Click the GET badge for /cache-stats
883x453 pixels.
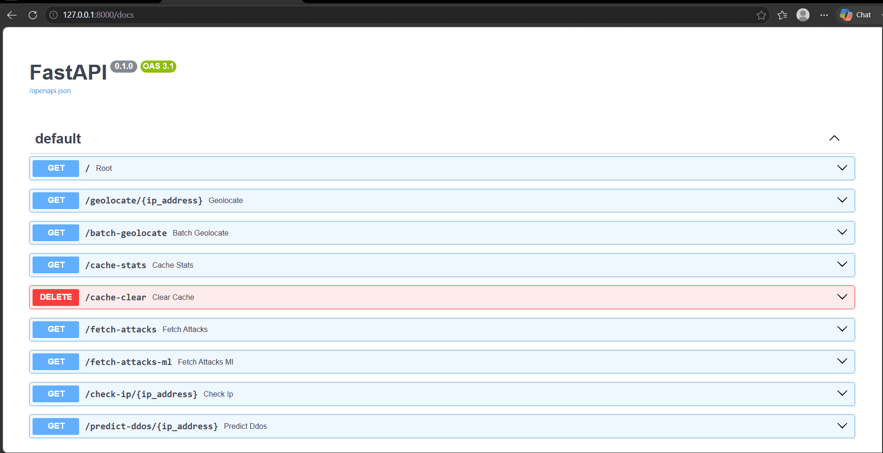[56, 265]
